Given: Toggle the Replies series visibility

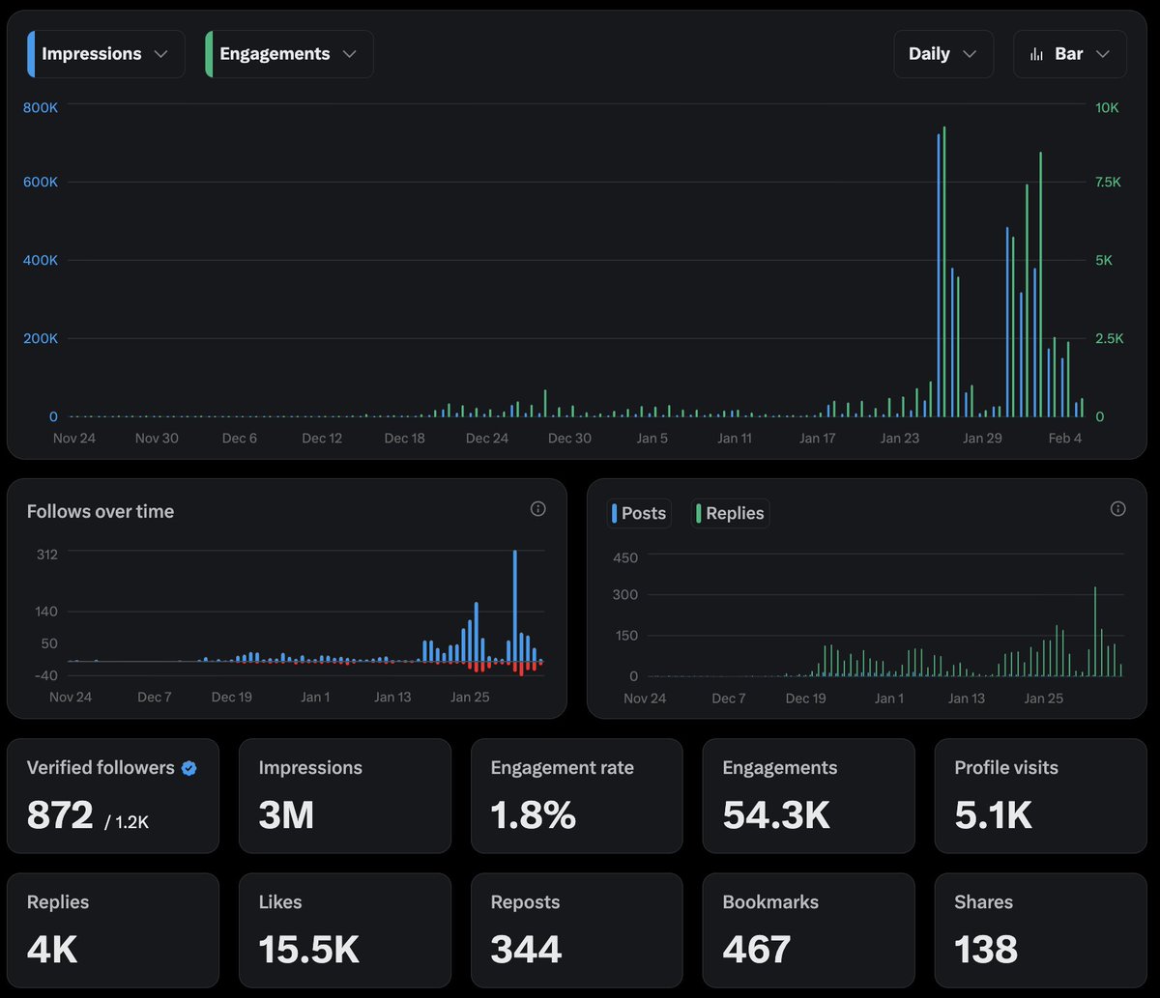Looking at the screenshot, I should pyautogui.click(x=730, y=513).
